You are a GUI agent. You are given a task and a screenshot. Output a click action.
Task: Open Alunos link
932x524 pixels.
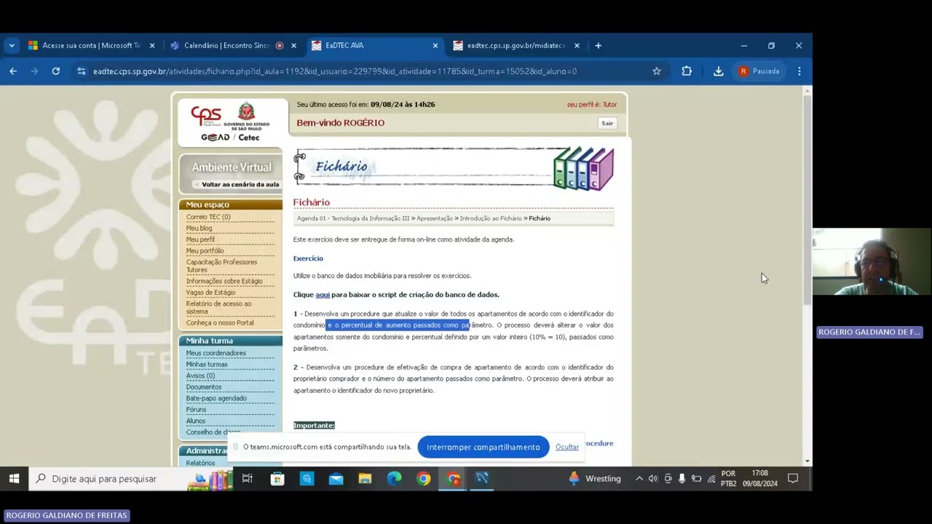(x=196, y=421)
